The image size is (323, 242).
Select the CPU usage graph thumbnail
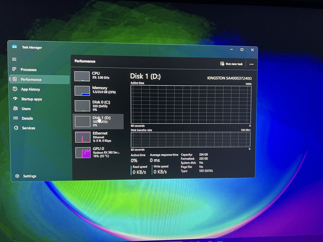[82, 76]
